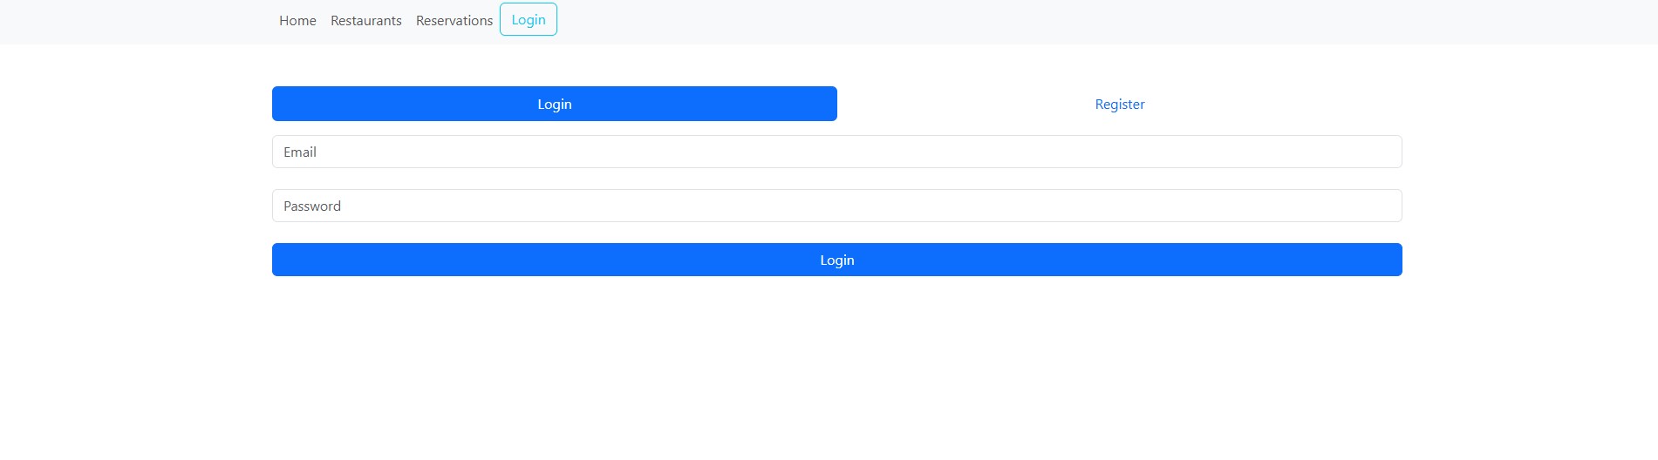Switch to the Register tab
Viewport: 1658px width, 460px height.
click(1120, 104)
